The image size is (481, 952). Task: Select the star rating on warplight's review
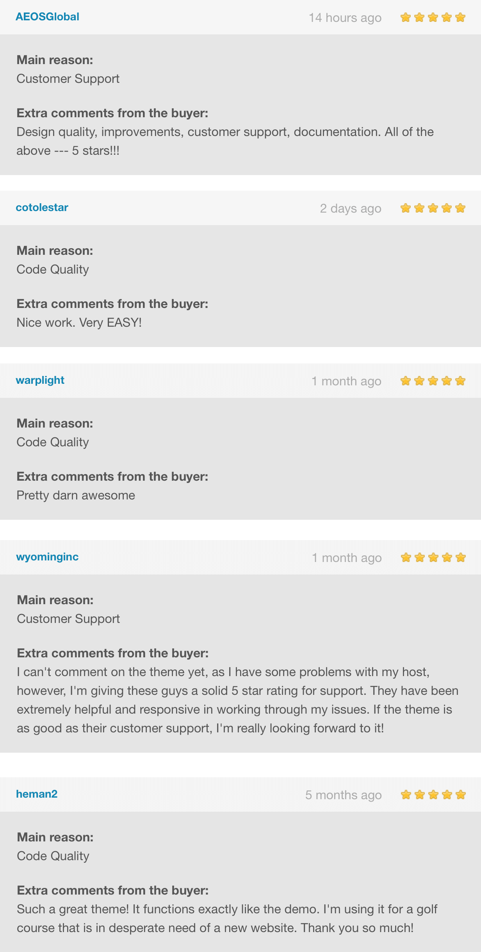pos(433,381)
